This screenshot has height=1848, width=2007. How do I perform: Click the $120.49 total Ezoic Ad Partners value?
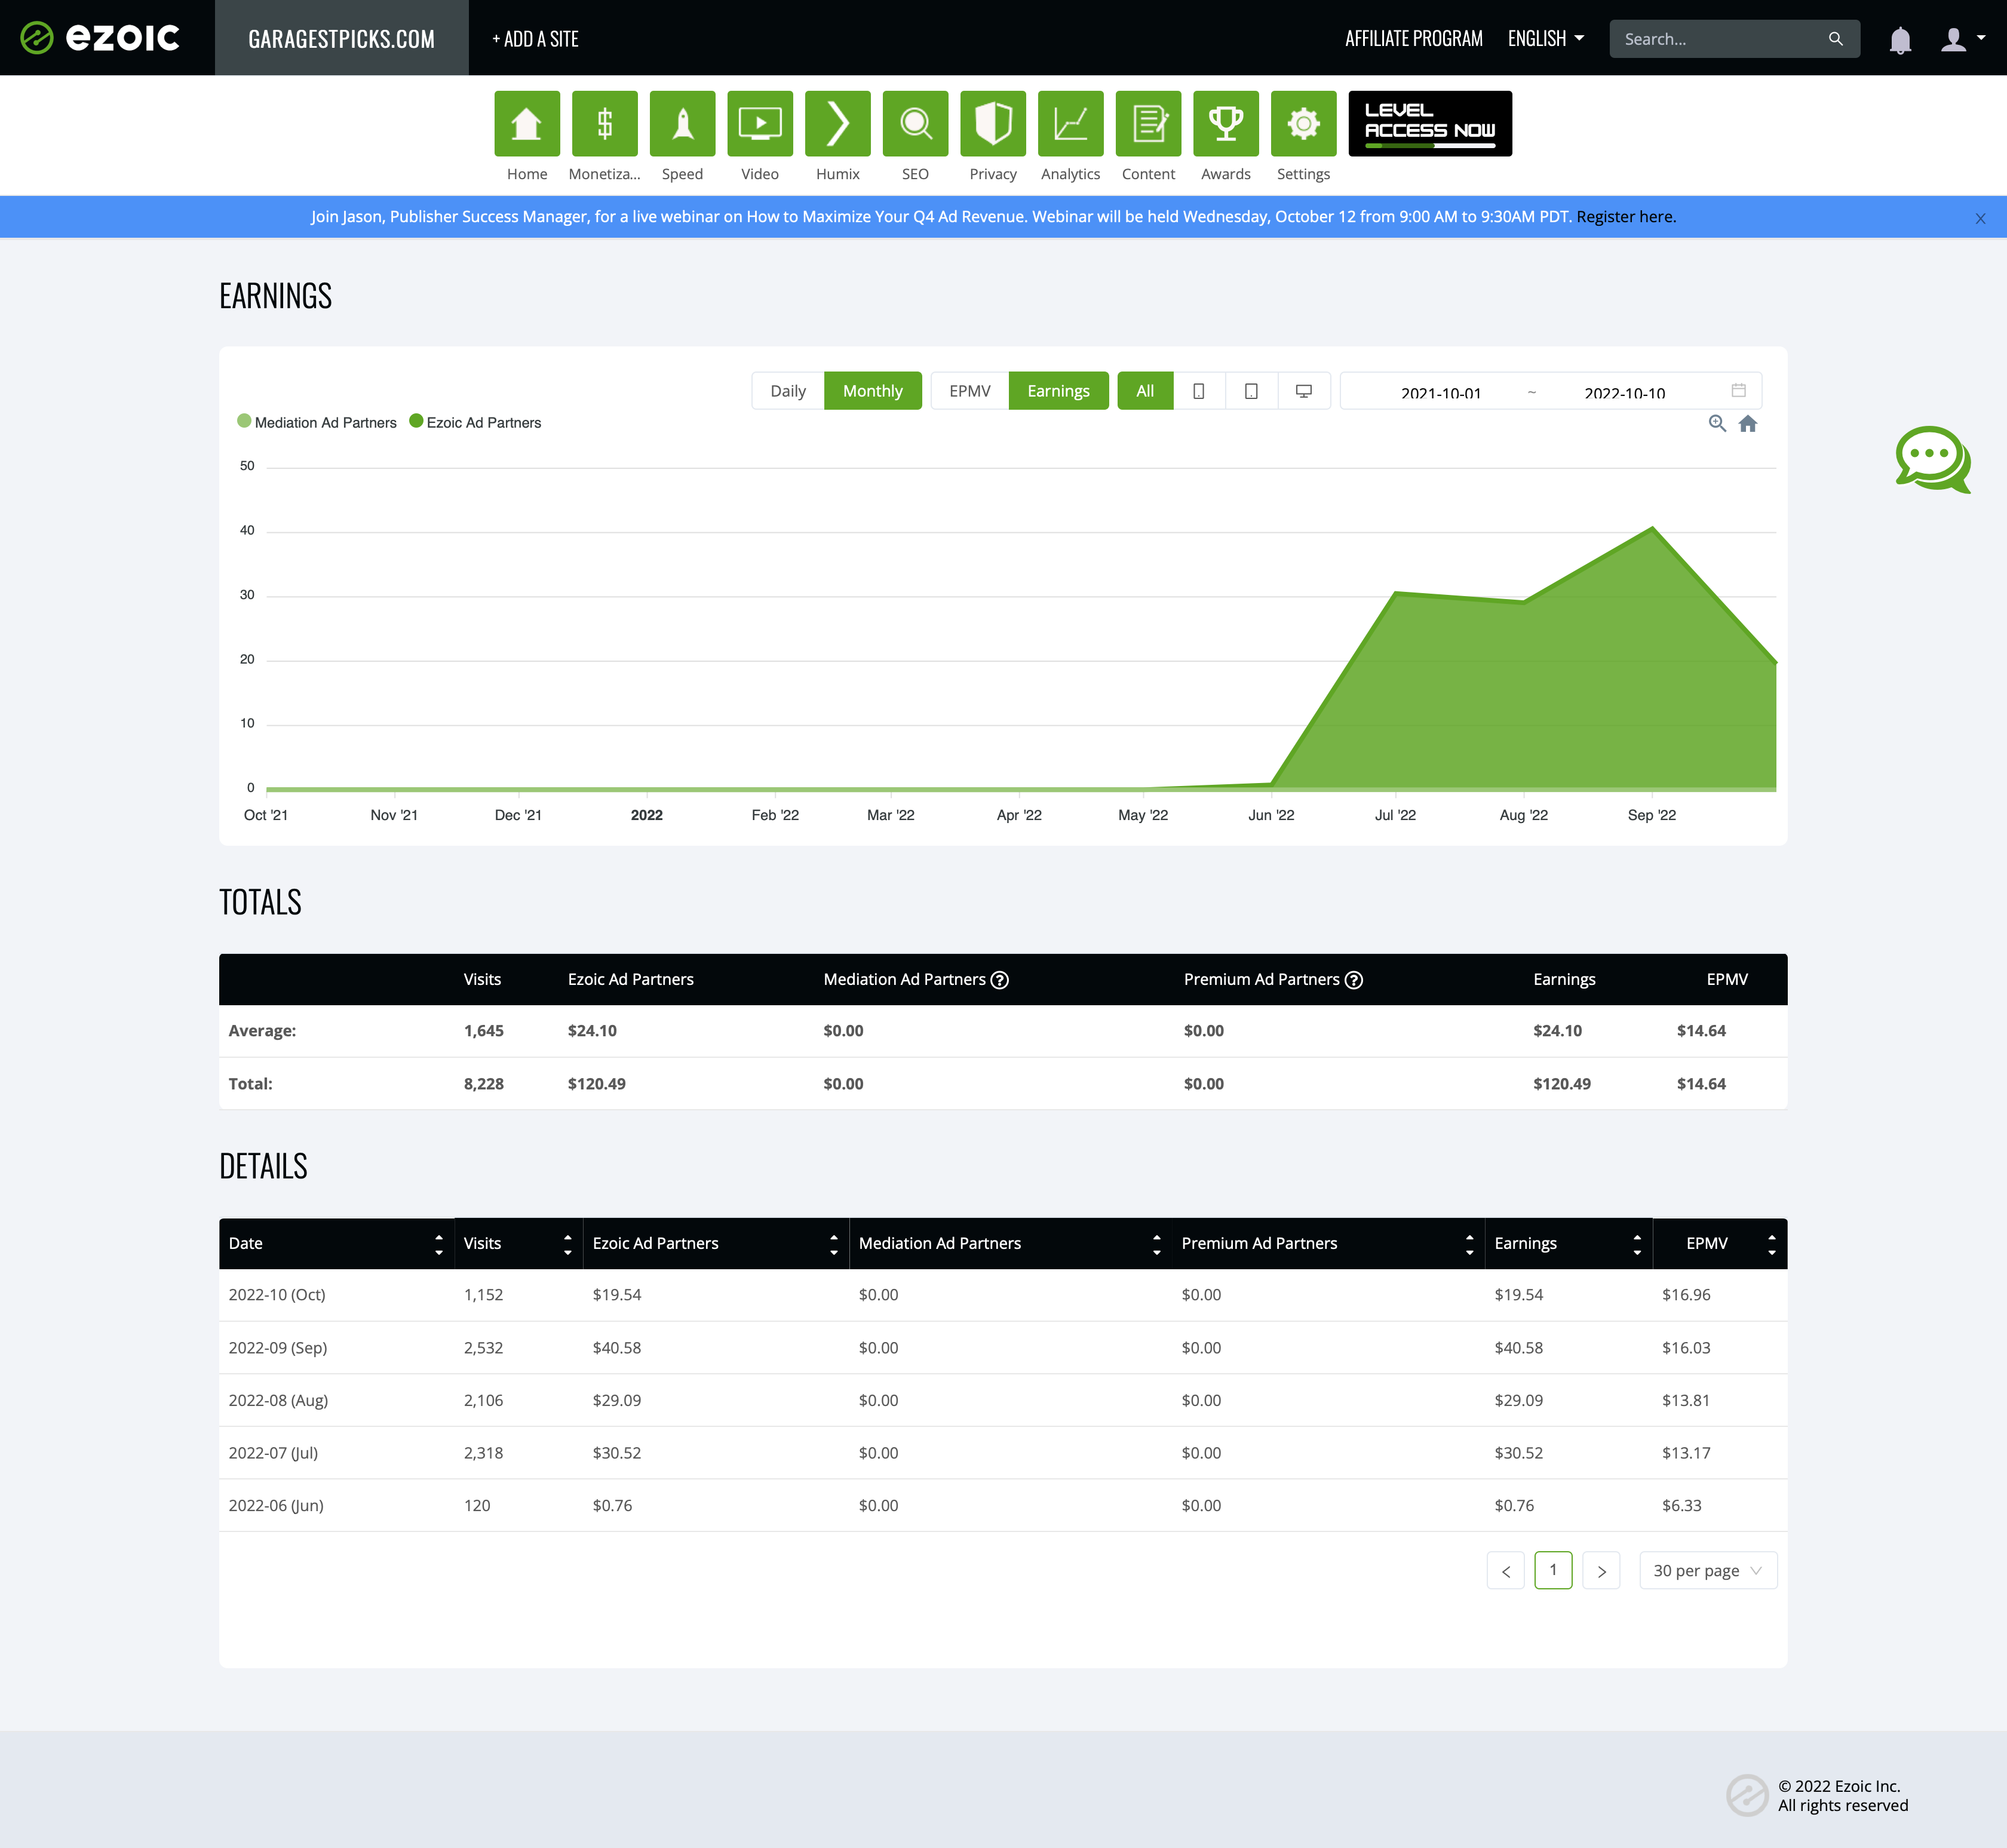597,1084
